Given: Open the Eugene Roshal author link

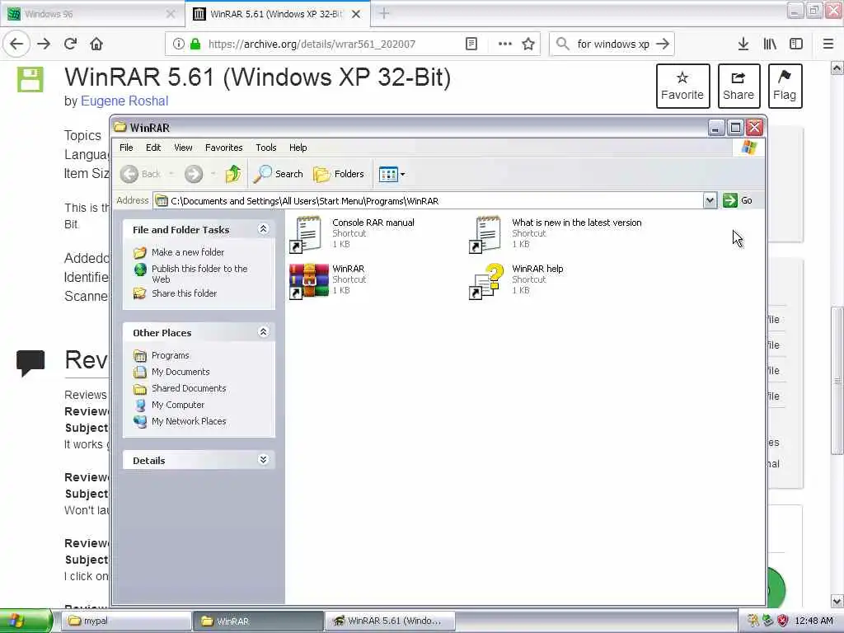Looking at the screenshot, I should coord(124,101).
